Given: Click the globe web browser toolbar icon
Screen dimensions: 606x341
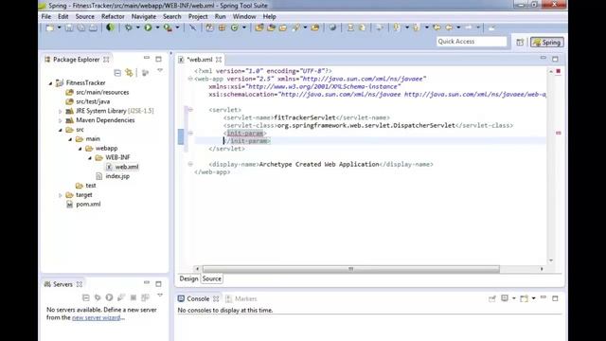Looking at the screenshot, I should 332,27.
